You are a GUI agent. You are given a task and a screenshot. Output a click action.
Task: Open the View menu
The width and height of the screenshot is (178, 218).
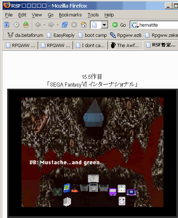click(37, 15)
